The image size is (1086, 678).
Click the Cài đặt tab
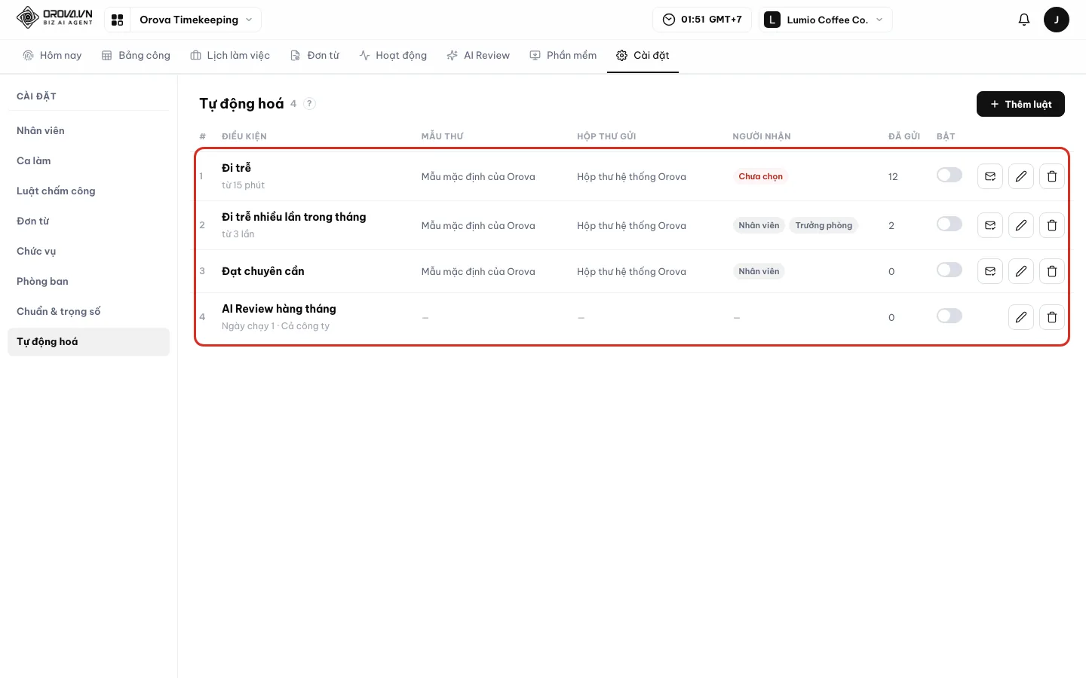[643, 55]
